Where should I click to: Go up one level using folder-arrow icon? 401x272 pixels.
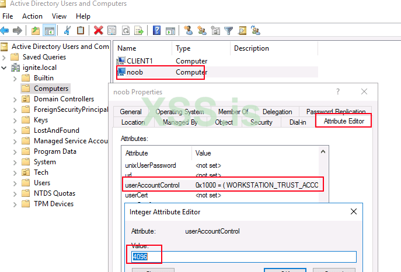36,31
